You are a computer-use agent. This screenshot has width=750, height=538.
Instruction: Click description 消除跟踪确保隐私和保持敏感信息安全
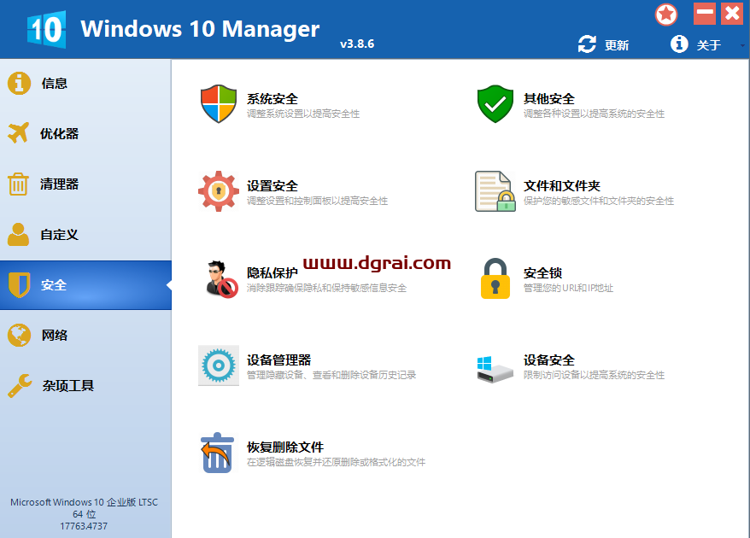326,288
